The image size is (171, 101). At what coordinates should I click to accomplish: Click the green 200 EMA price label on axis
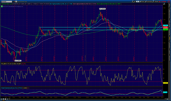pyautogui.click(x=166, y=30)
